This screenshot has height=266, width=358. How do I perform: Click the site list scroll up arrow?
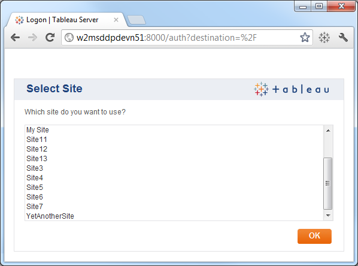point(328,131)
